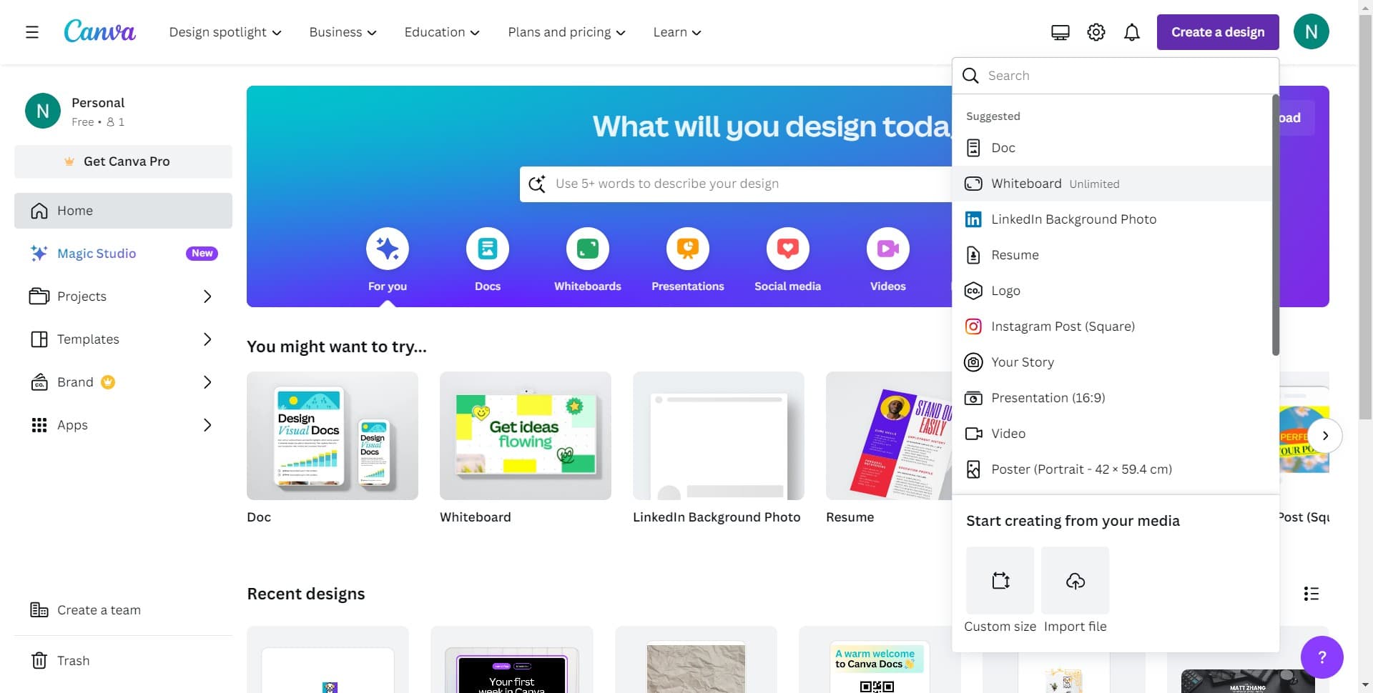Viewport: 1373px width, 693px height.
Task: Open the notifications bell
Action: pos(1132,31)
